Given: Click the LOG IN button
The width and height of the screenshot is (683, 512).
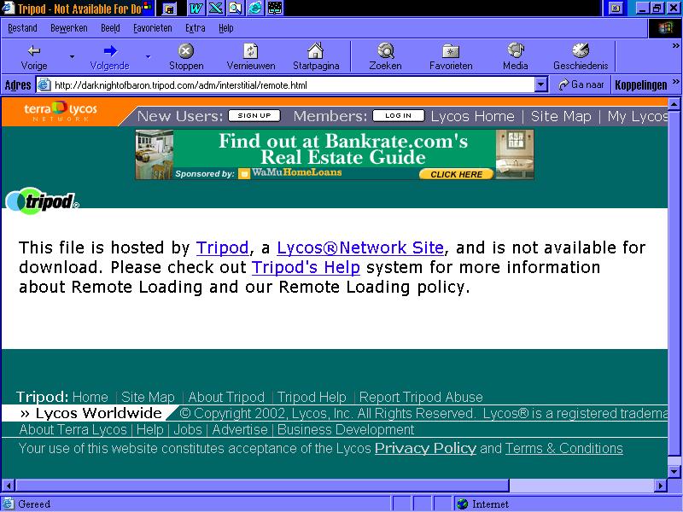Looking at the screenshot, I should click(398, 115).
